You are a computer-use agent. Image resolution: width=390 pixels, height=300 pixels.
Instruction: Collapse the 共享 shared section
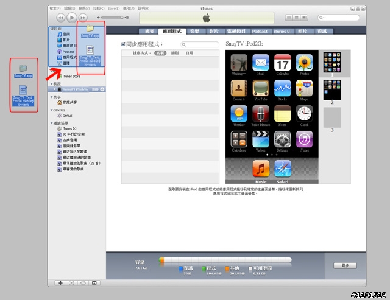[51, 97]
